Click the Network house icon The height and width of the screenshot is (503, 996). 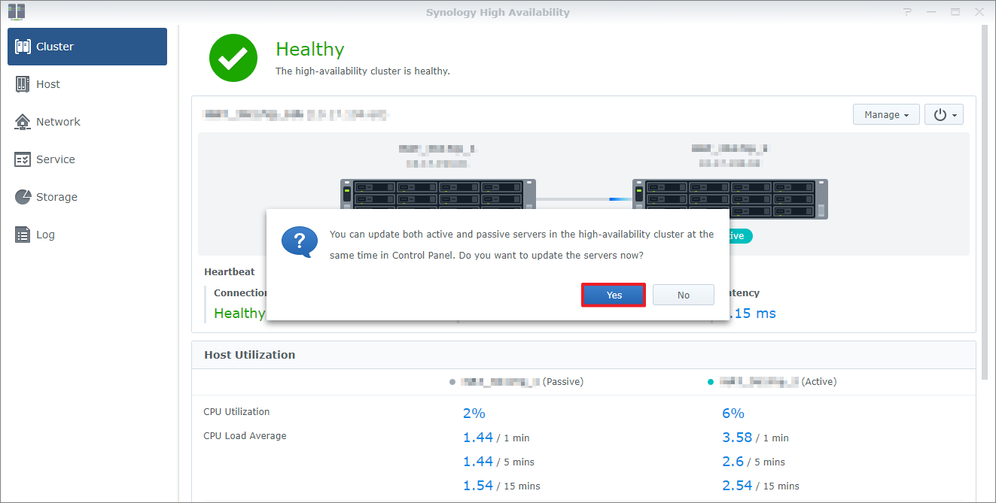pyautogui.click(x=23, y=122)
